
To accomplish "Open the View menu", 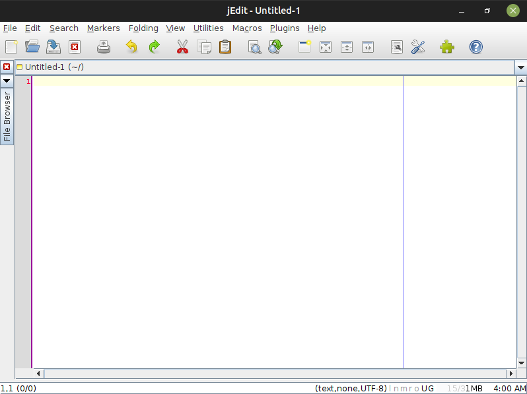I will coord(176,28).
